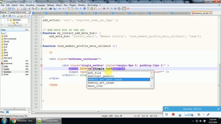Toggle word wrap toolbar icon
The image size is (221, 124).
click(x=77, y=9)
